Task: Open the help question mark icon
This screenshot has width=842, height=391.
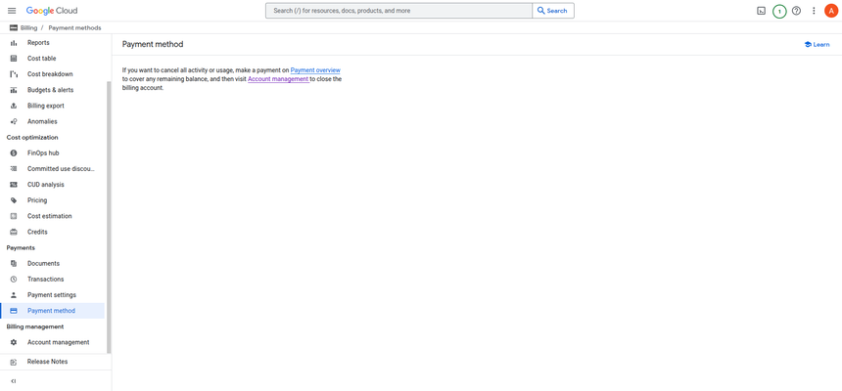Action: pyautogui.click(x=796, y=11)
